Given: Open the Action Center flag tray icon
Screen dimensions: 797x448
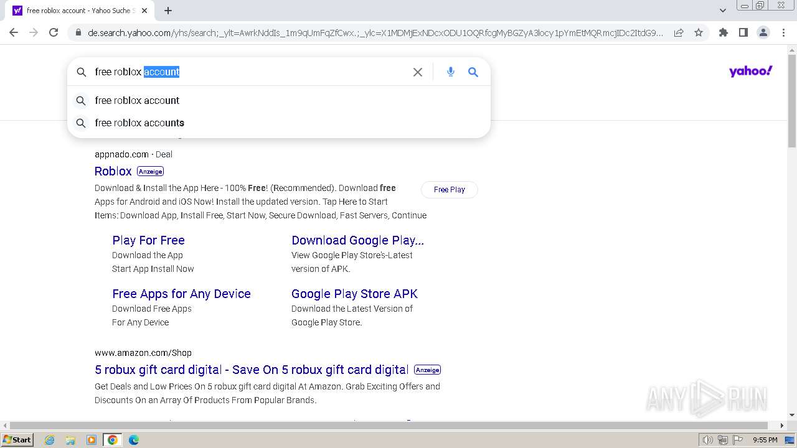Looking at the screenshot, I should click(738, 440).
